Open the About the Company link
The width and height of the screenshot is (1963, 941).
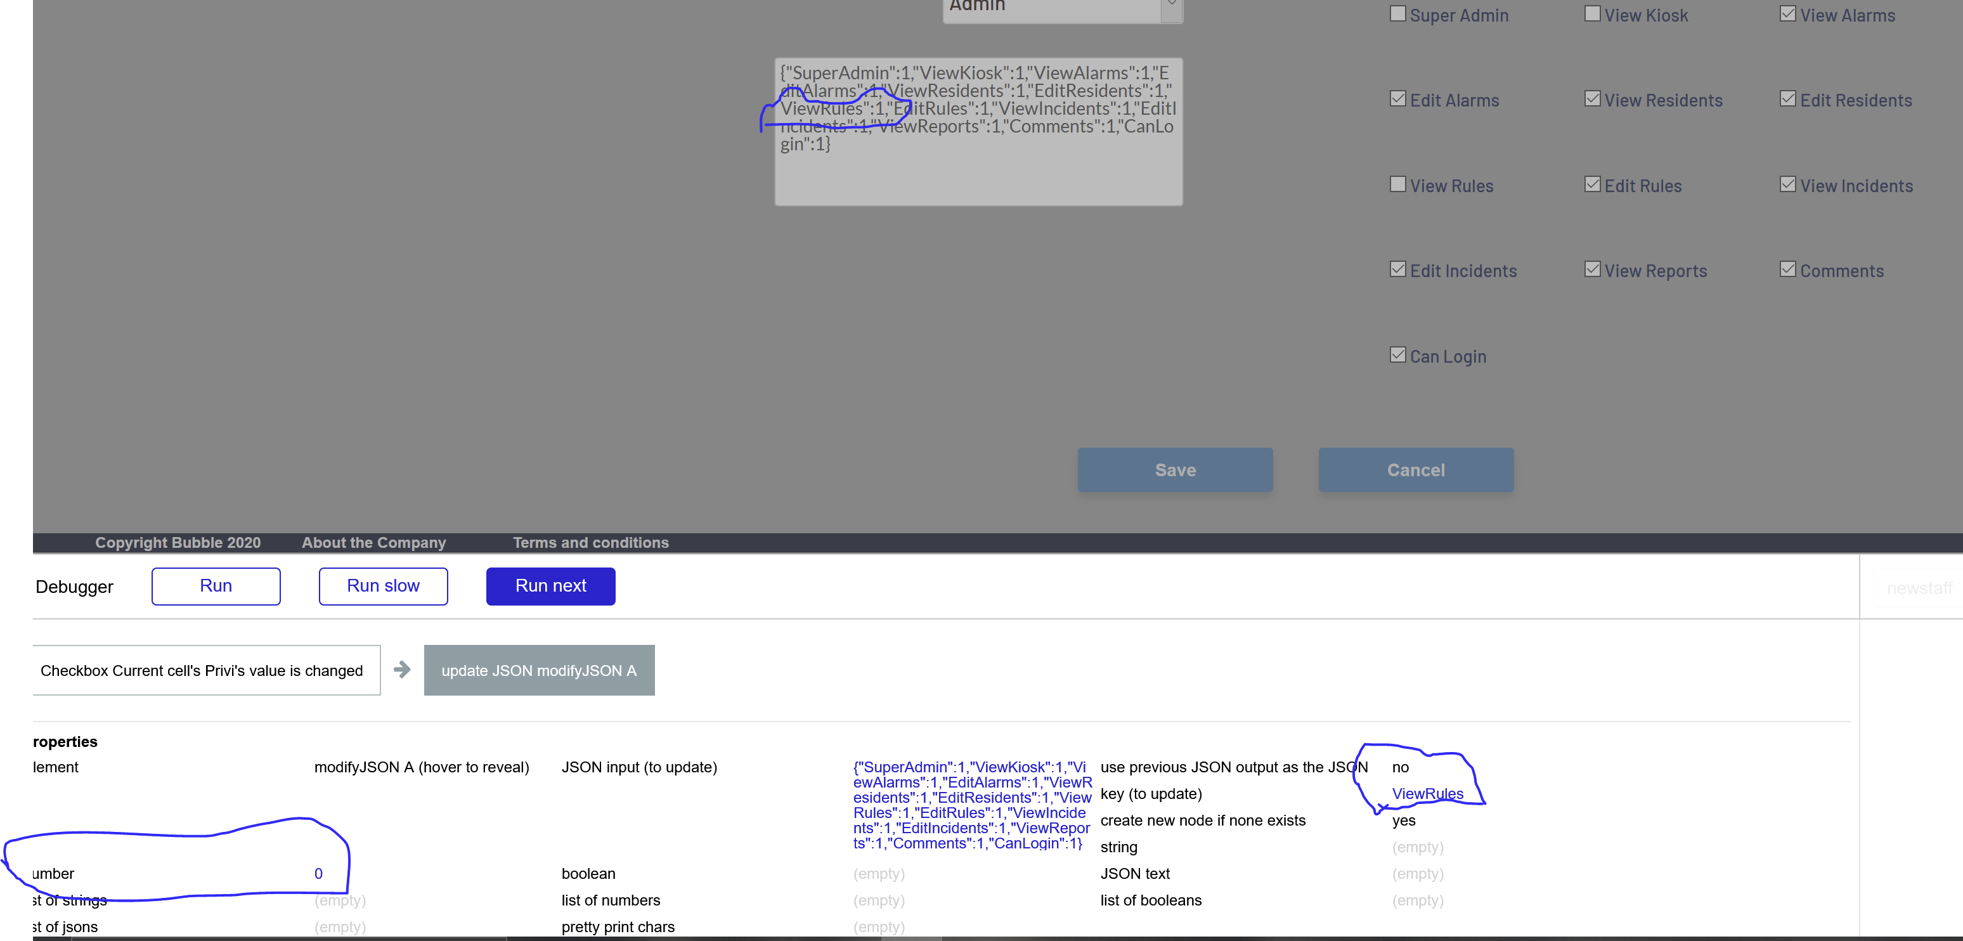pyautogui.click(x=373, y=543)
